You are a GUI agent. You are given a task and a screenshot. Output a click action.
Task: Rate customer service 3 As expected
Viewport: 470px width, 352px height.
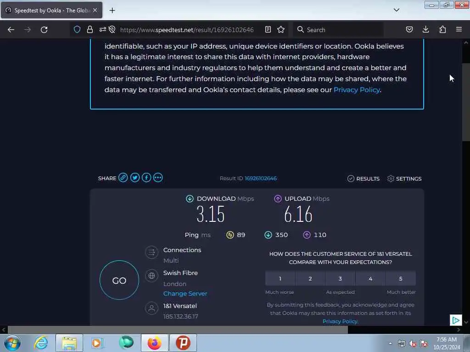click(x=340, y=279)
